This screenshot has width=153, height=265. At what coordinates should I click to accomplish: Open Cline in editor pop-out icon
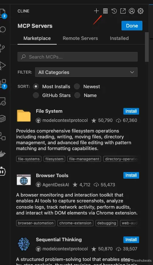pyautogui.click(x=123, y=11)
